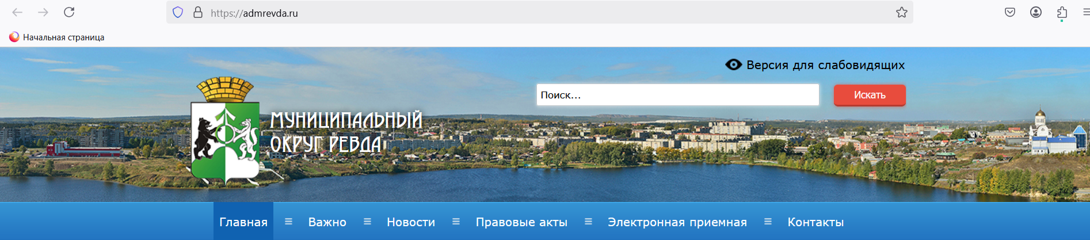Select the Главная menu tab
This screenshot has width=1090, height=240.
(243, 222)
